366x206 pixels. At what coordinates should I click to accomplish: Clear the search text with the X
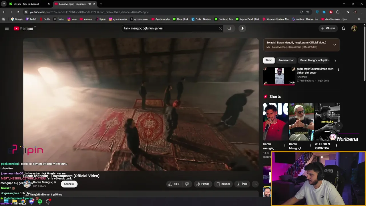[220, 28]
